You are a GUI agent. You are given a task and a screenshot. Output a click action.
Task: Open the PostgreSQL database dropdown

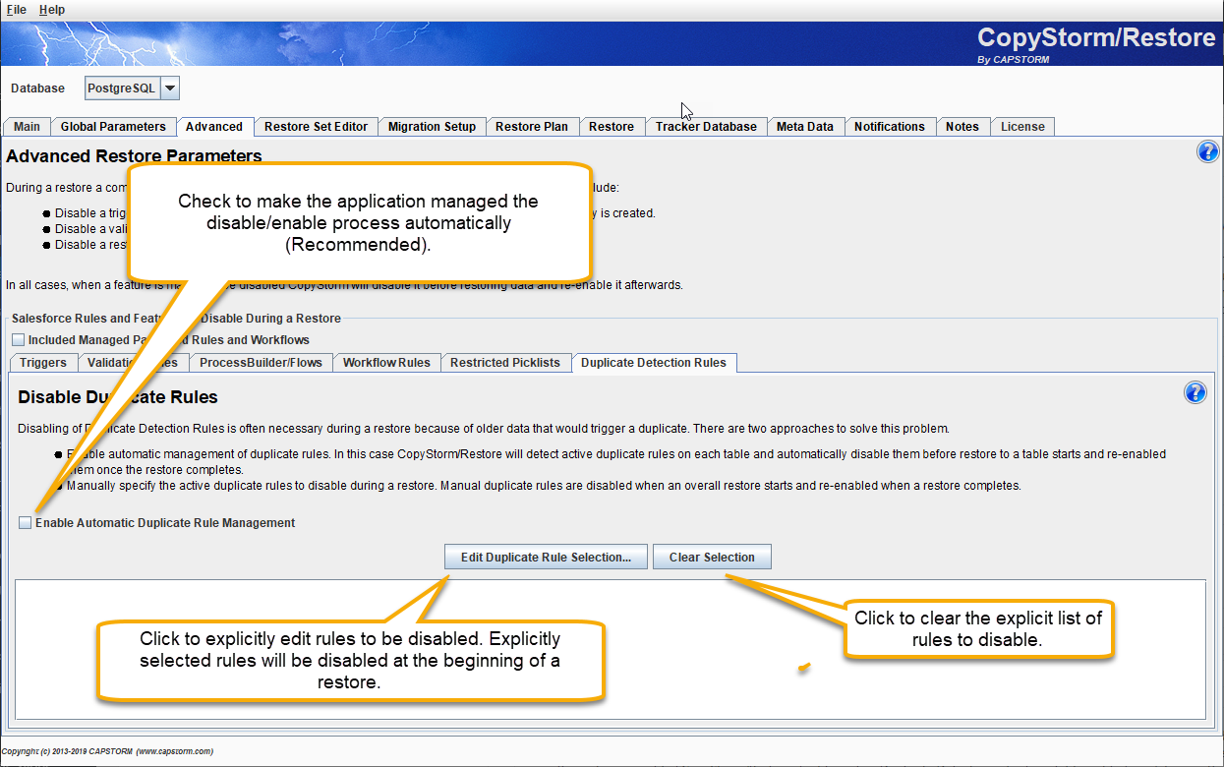coord(170,88)
